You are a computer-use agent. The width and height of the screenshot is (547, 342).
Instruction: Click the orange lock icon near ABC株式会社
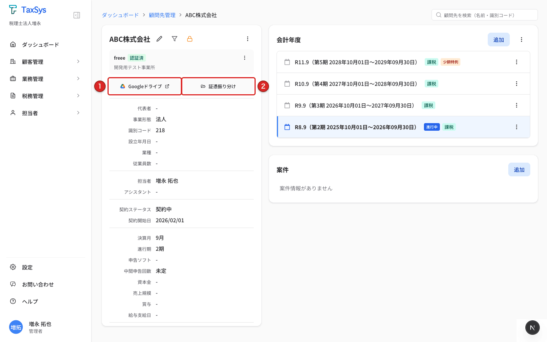tap(190, 38)
